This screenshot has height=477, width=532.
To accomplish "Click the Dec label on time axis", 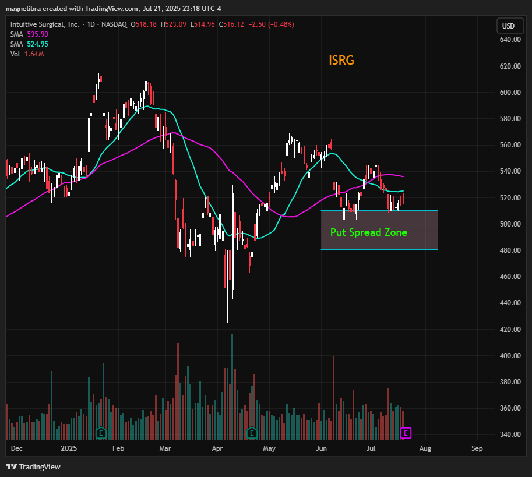I will (x=17, y=448).
